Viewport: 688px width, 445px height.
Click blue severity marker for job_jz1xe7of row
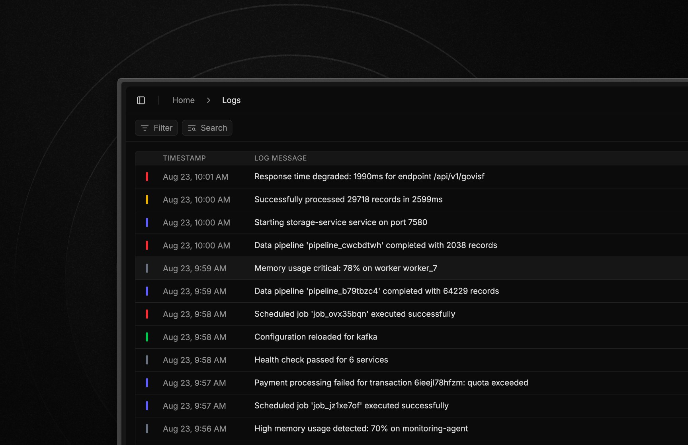tap(147, 406)
